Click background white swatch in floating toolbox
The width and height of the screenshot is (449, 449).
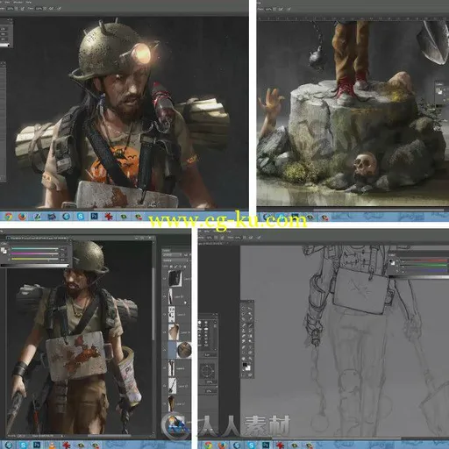pos(248,368)
